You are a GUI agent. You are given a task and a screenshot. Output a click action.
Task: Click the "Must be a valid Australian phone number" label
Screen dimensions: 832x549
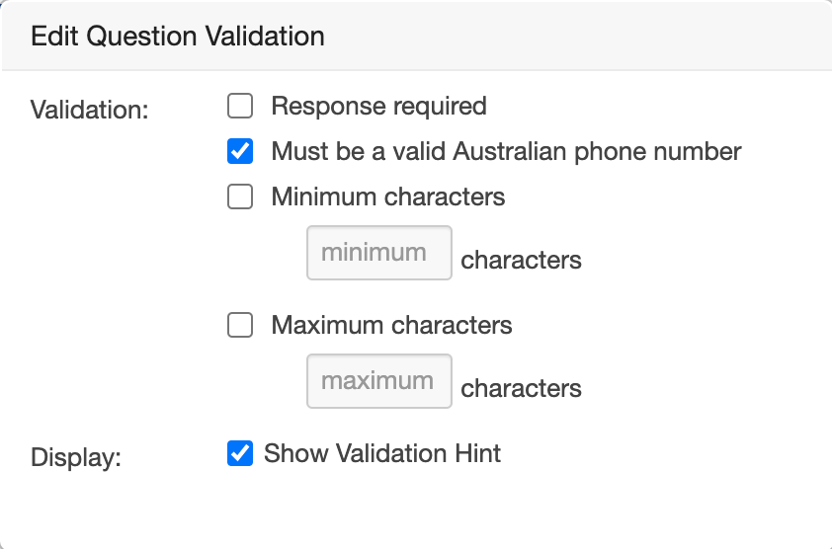[x=506, y=152]
